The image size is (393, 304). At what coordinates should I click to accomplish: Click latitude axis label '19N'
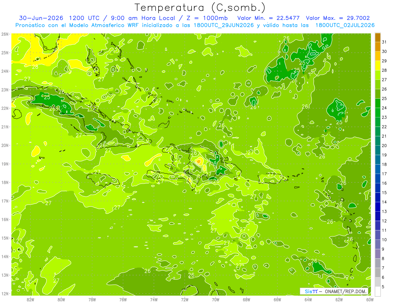[x=5, y=164]
